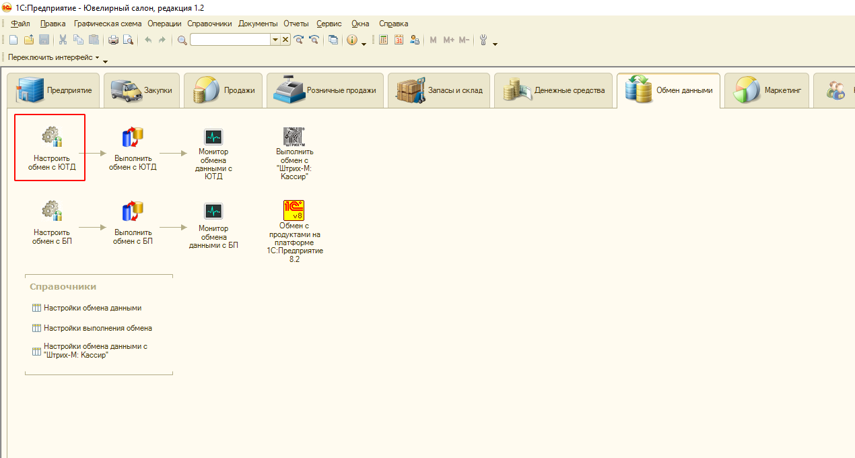
Task: Click the Find magnifier icon
Action: 182,40
